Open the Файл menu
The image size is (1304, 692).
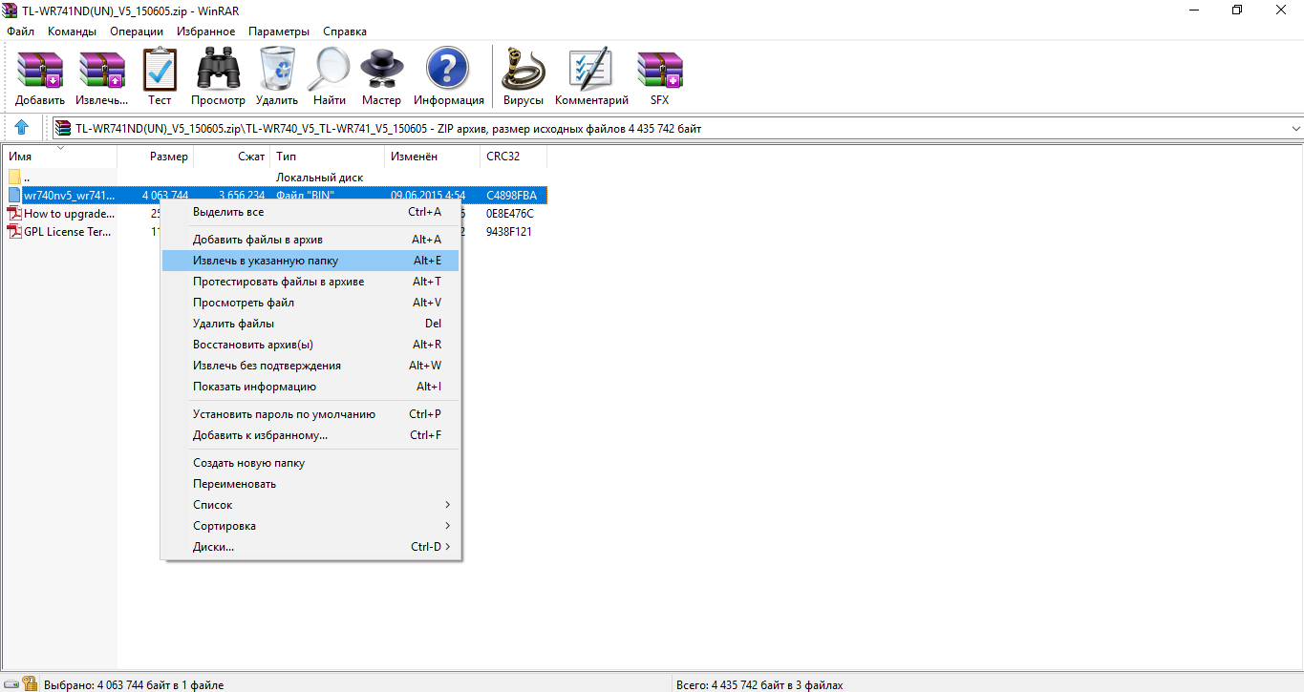[x=20, y=31]
